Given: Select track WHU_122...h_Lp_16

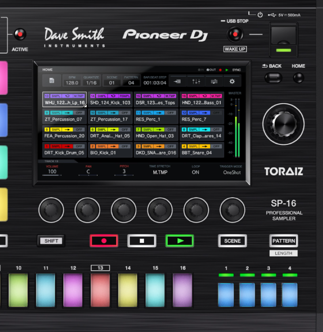Looking at the screenshot, I should 65,99.
